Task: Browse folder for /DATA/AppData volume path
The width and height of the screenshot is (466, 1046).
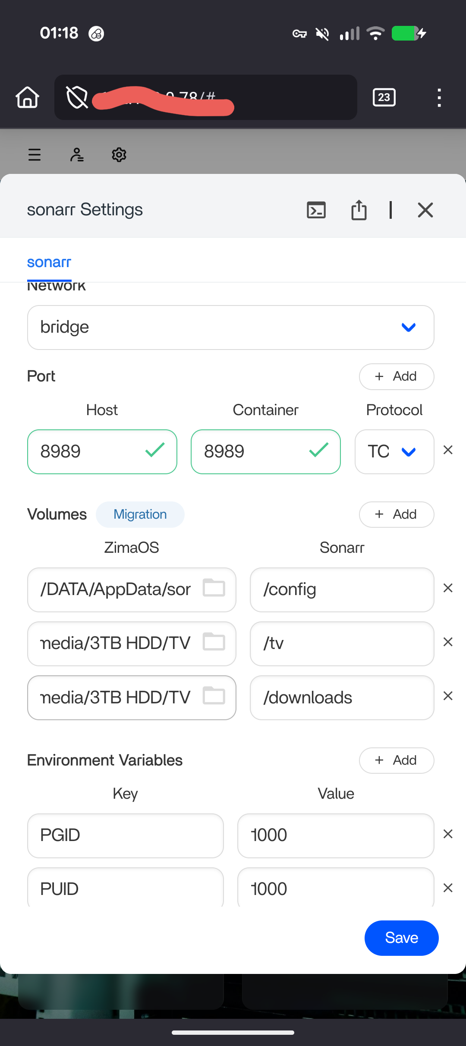Action: pos(214,588)
